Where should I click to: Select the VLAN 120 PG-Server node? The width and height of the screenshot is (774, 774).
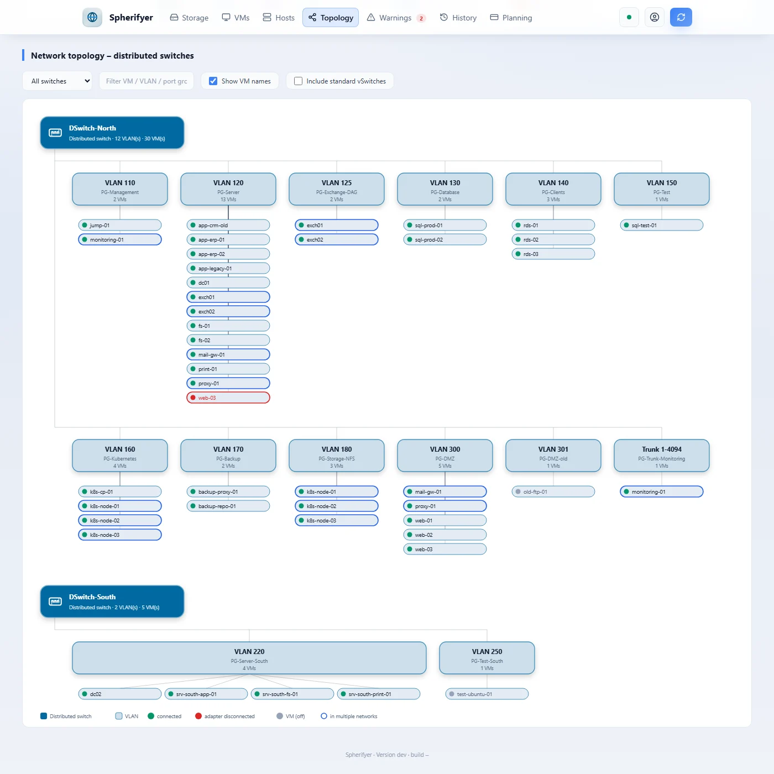(228, 189)
